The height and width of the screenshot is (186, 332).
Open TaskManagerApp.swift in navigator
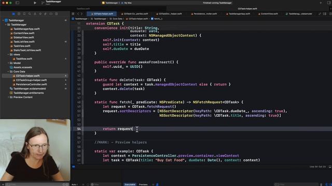point(26,29)
